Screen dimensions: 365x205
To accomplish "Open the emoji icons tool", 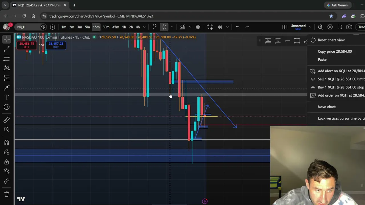I will 7,107.
